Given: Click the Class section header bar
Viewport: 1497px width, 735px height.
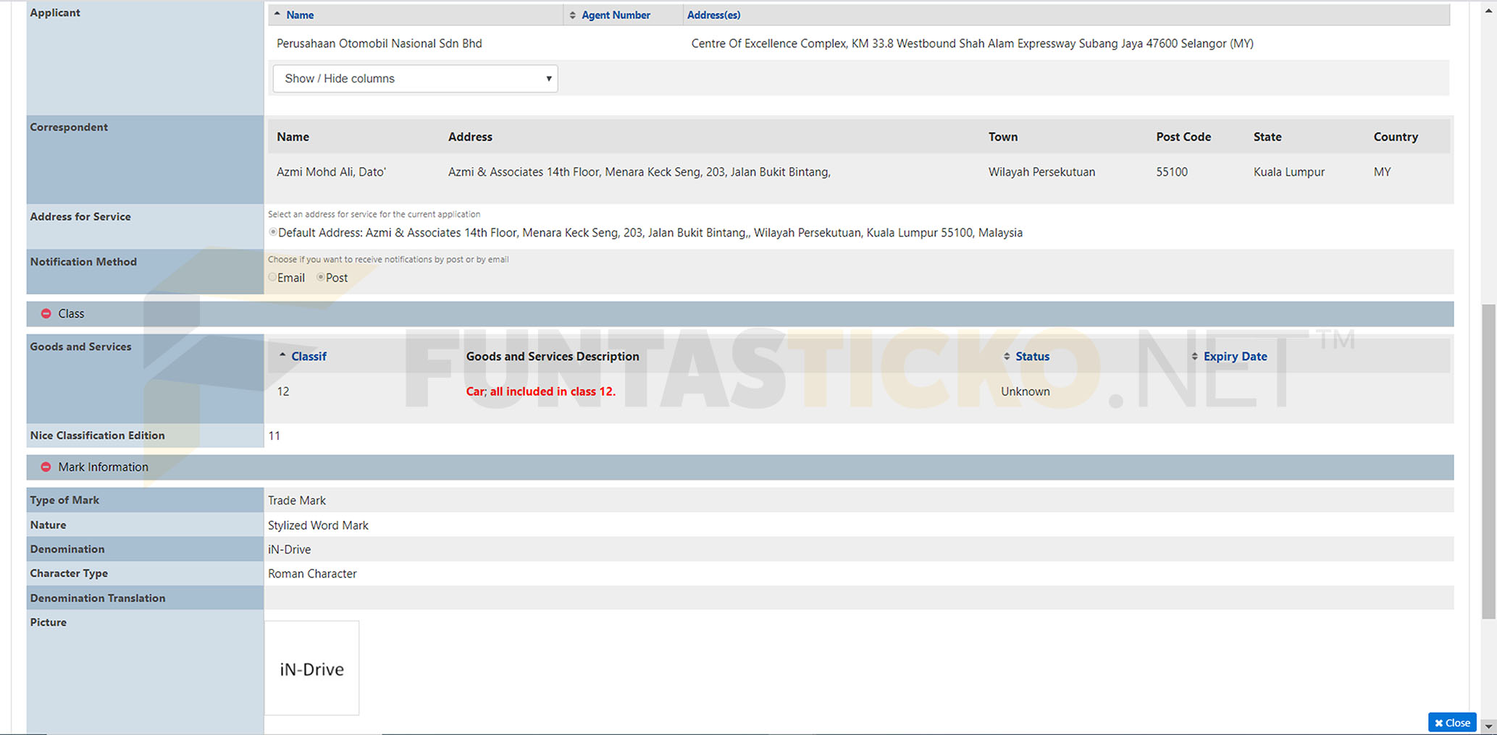Looking at the screenshot, I should 739,313.
